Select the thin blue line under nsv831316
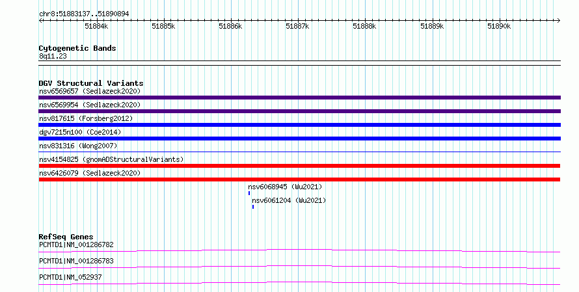The width and height of the screenshot is (579, 292). [x=299, y=152]
